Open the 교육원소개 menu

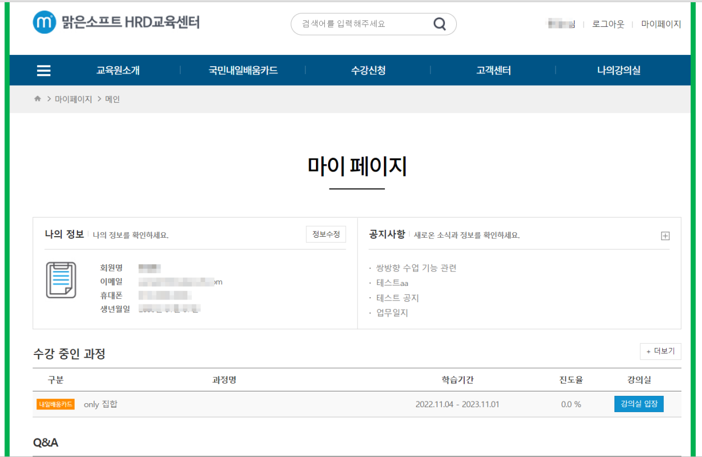(x=118, y=71)
